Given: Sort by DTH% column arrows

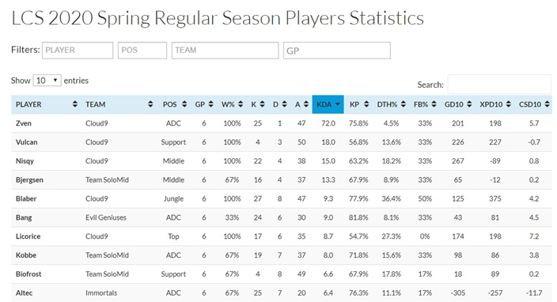Looking at the screenshot, I should pyautogui.click(x=404, y=104).
